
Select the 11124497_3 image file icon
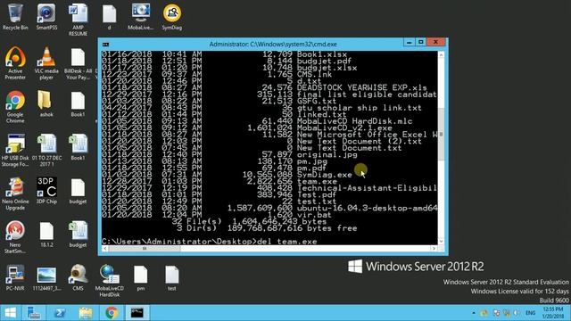[x=46, y=278]
